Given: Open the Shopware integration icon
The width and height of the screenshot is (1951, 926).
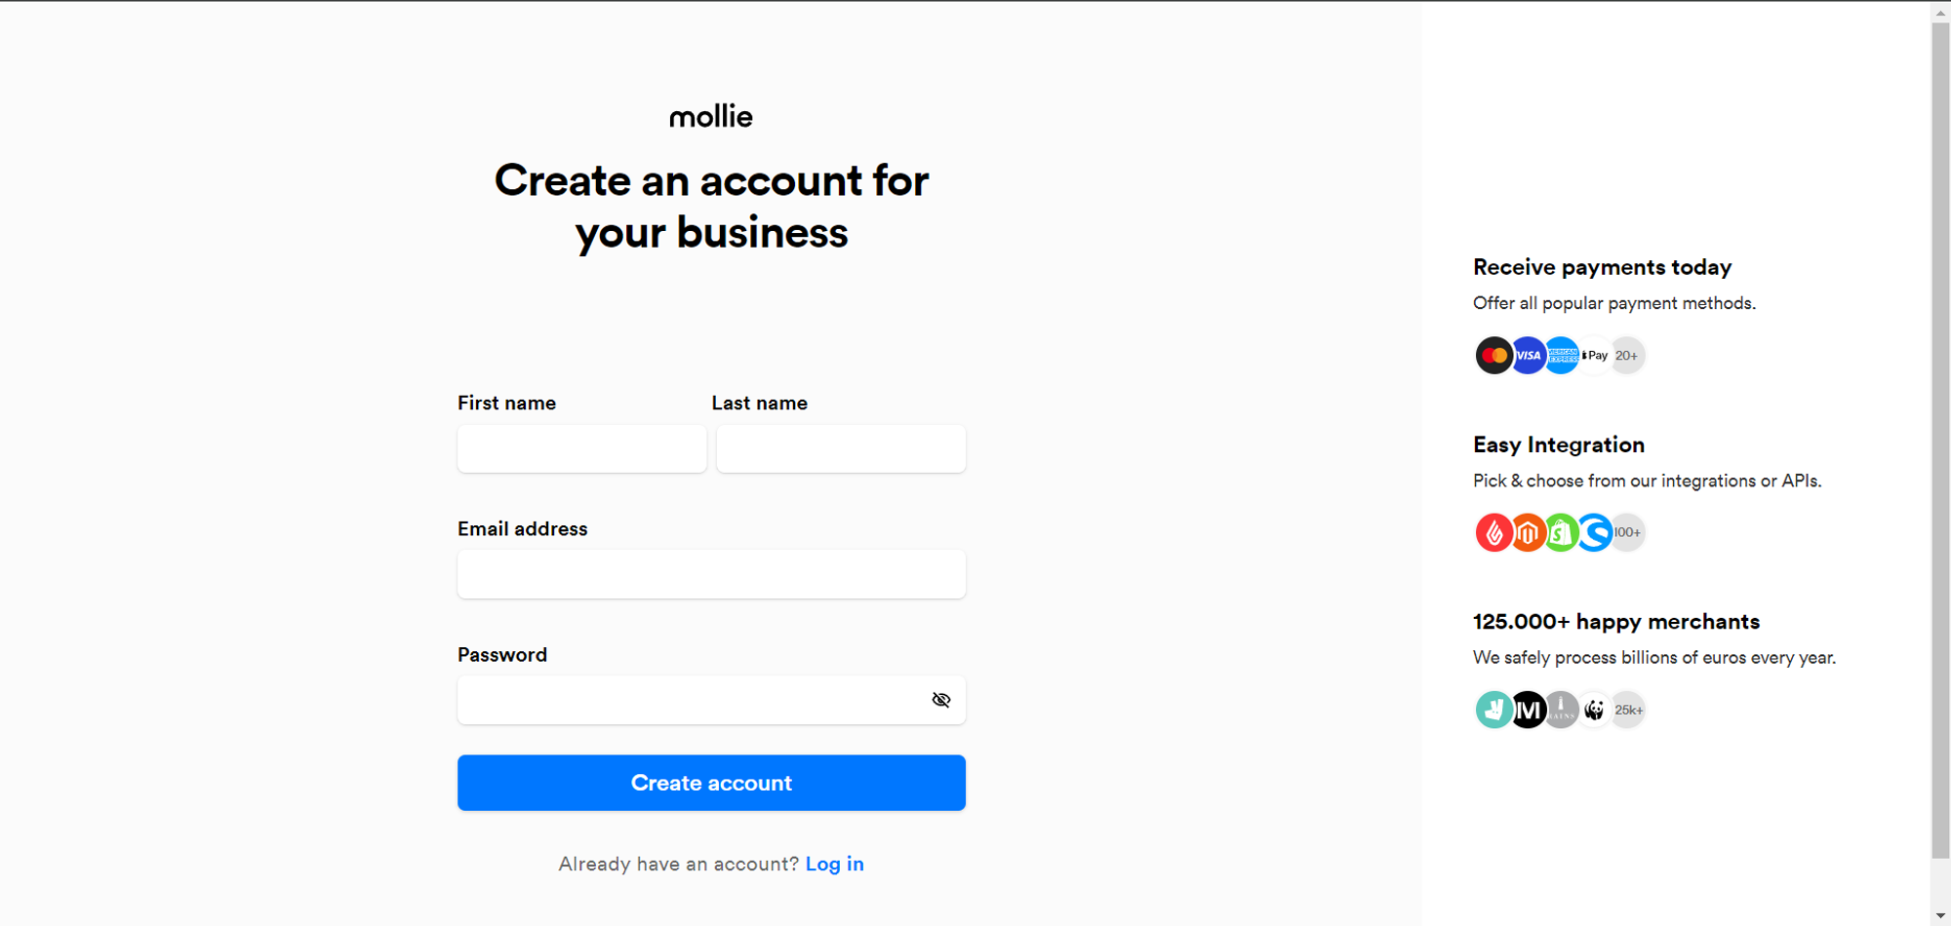Looking at the screenshot, I should tap(1593, 532).
